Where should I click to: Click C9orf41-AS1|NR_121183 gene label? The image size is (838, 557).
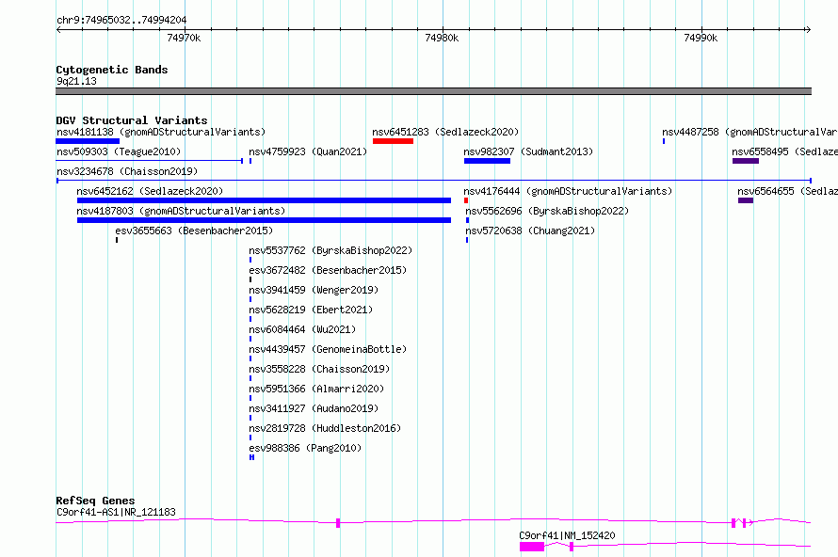[116, 512]
